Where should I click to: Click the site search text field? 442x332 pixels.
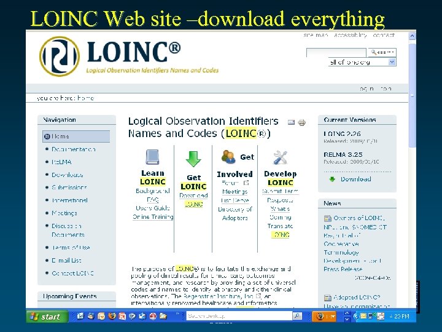click(336, 52)
